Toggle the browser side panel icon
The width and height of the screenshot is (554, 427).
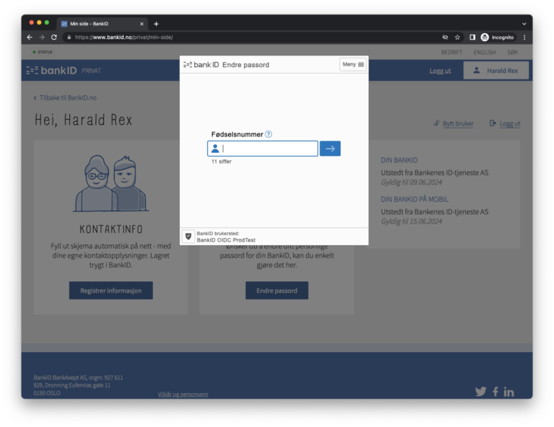point(472,37)
